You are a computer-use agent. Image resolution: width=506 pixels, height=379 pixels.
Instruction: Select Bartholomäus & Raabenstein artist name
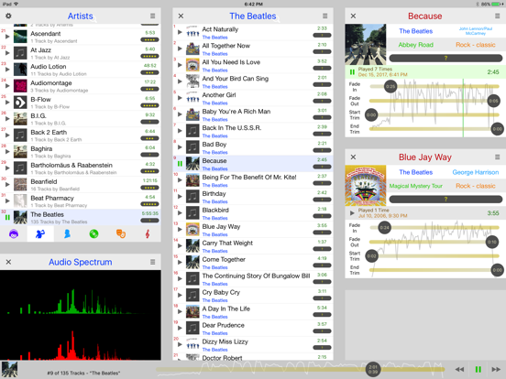click(71, 165)
